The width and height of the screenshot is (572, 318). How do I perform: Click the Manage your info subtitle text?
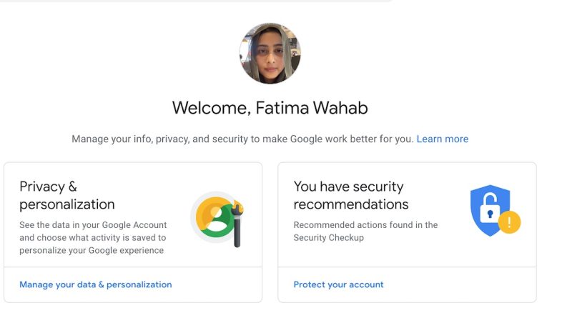click(x=242, y=139)
